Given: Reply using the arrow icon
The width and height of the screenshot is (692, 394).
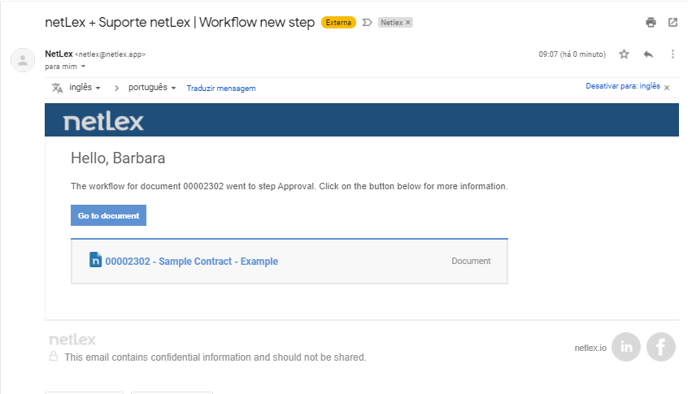Looking at the screenshot, I should coord(648,54).
